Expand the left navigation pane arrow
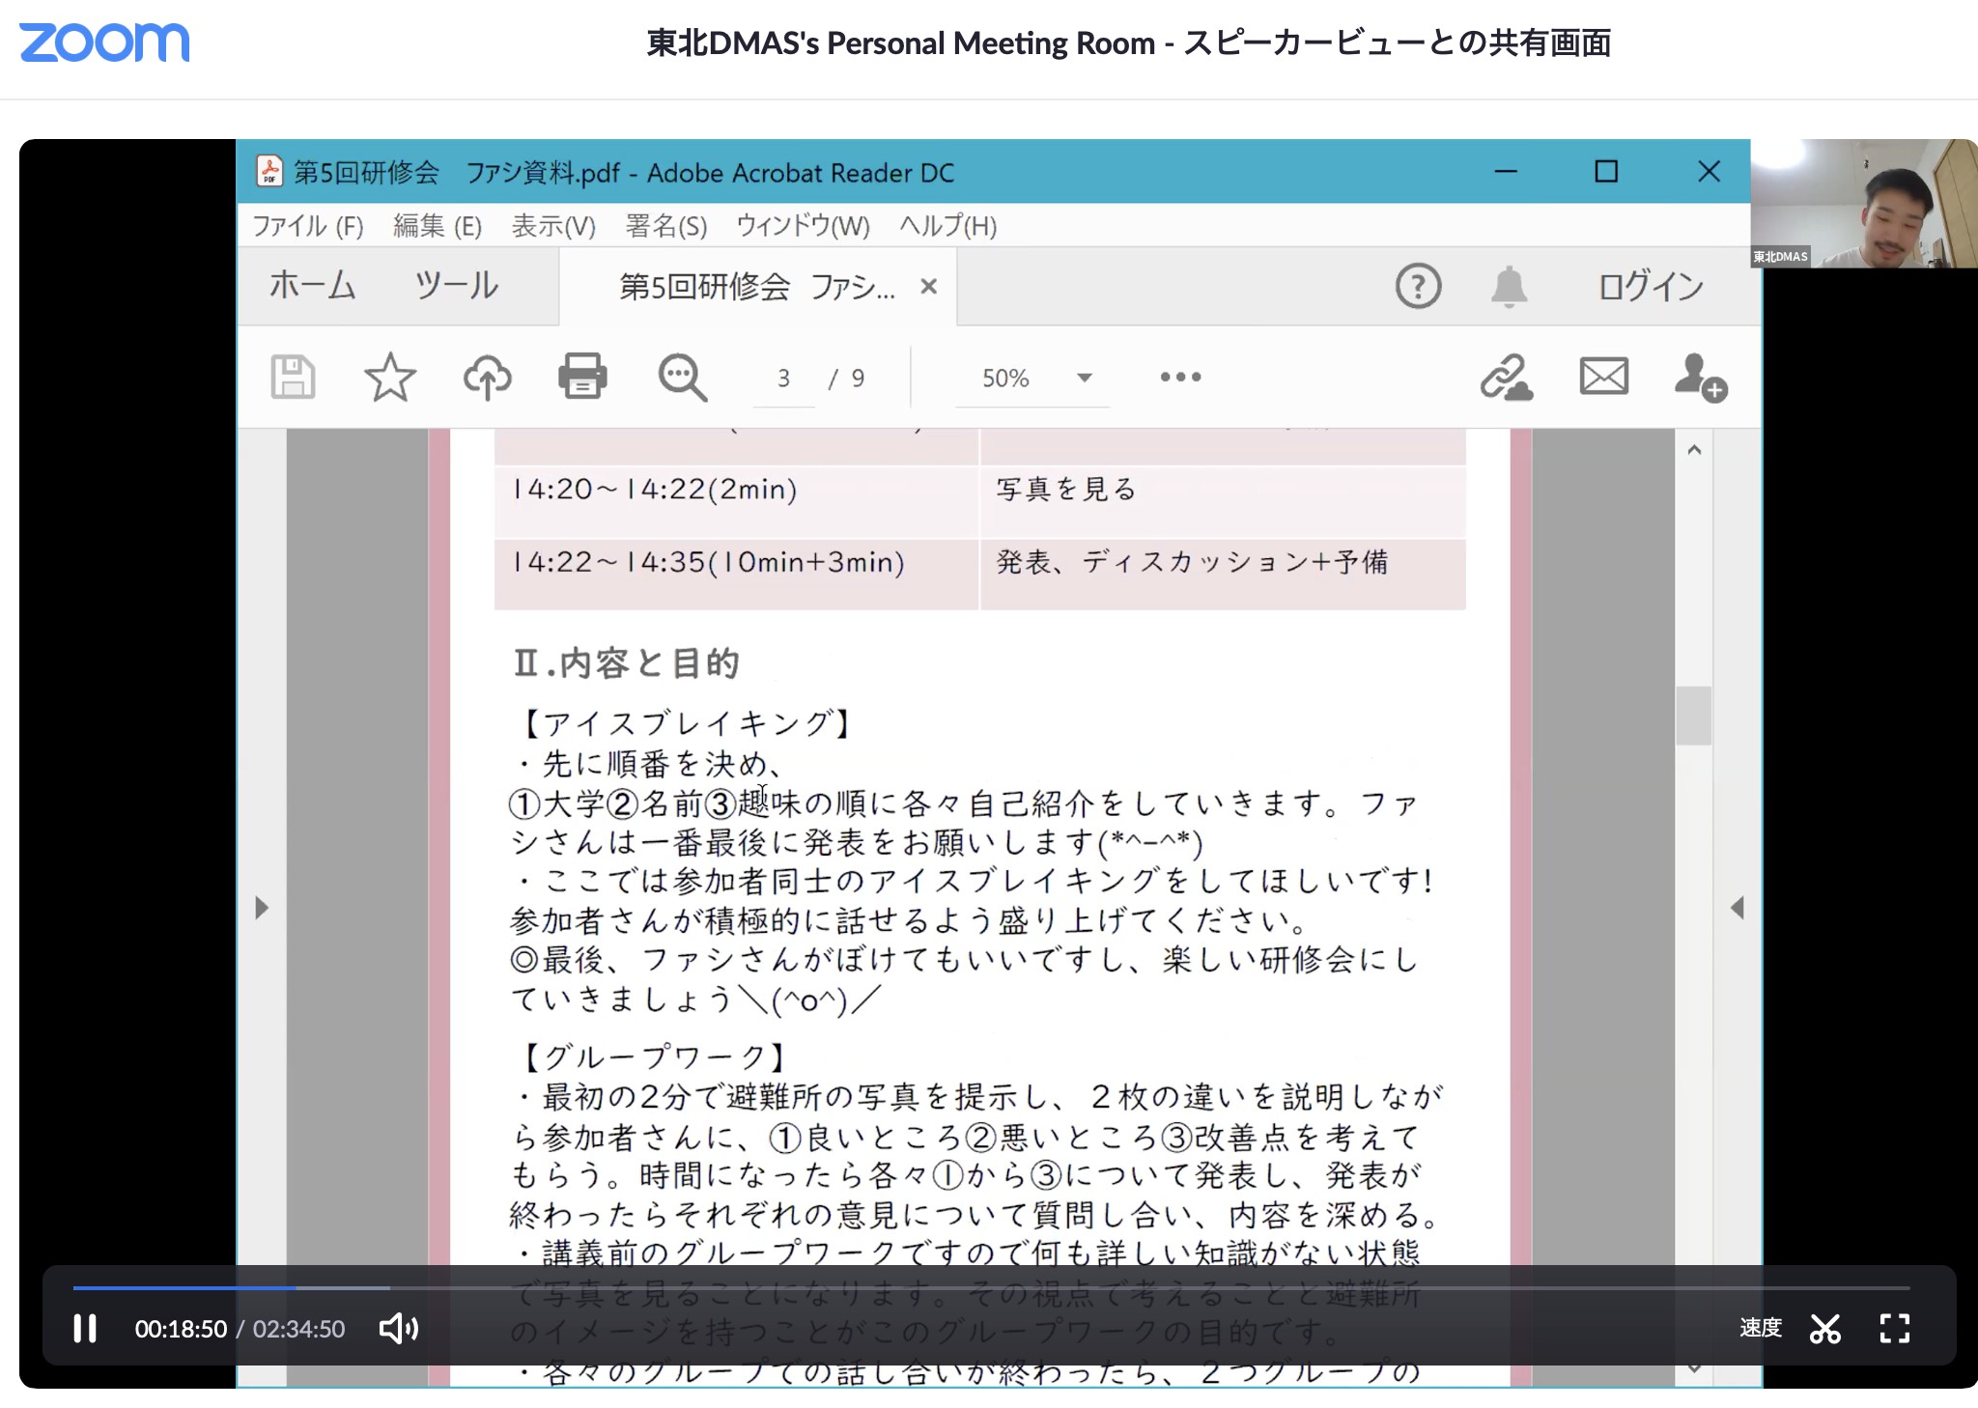1978x1408 pixels. pos(261,908)
